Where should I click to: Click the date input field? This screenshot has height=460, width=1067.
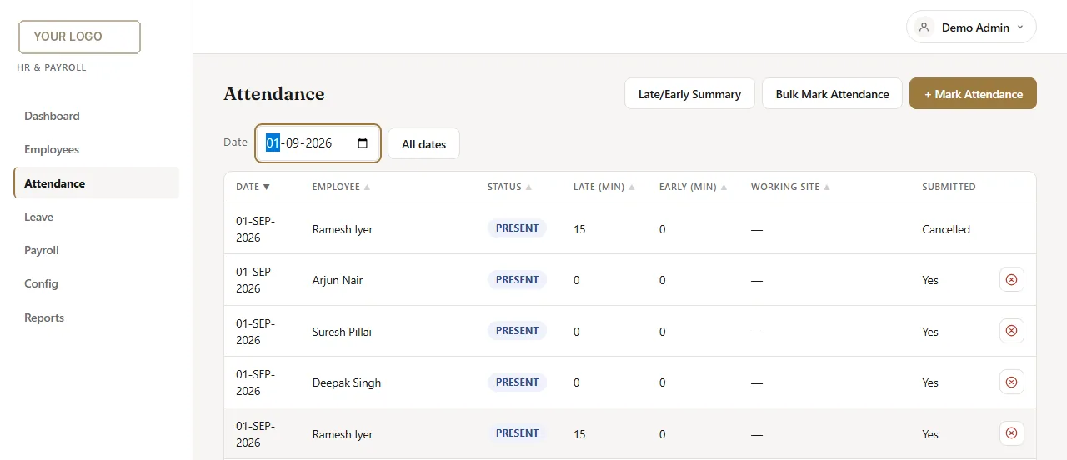[318, 143]
